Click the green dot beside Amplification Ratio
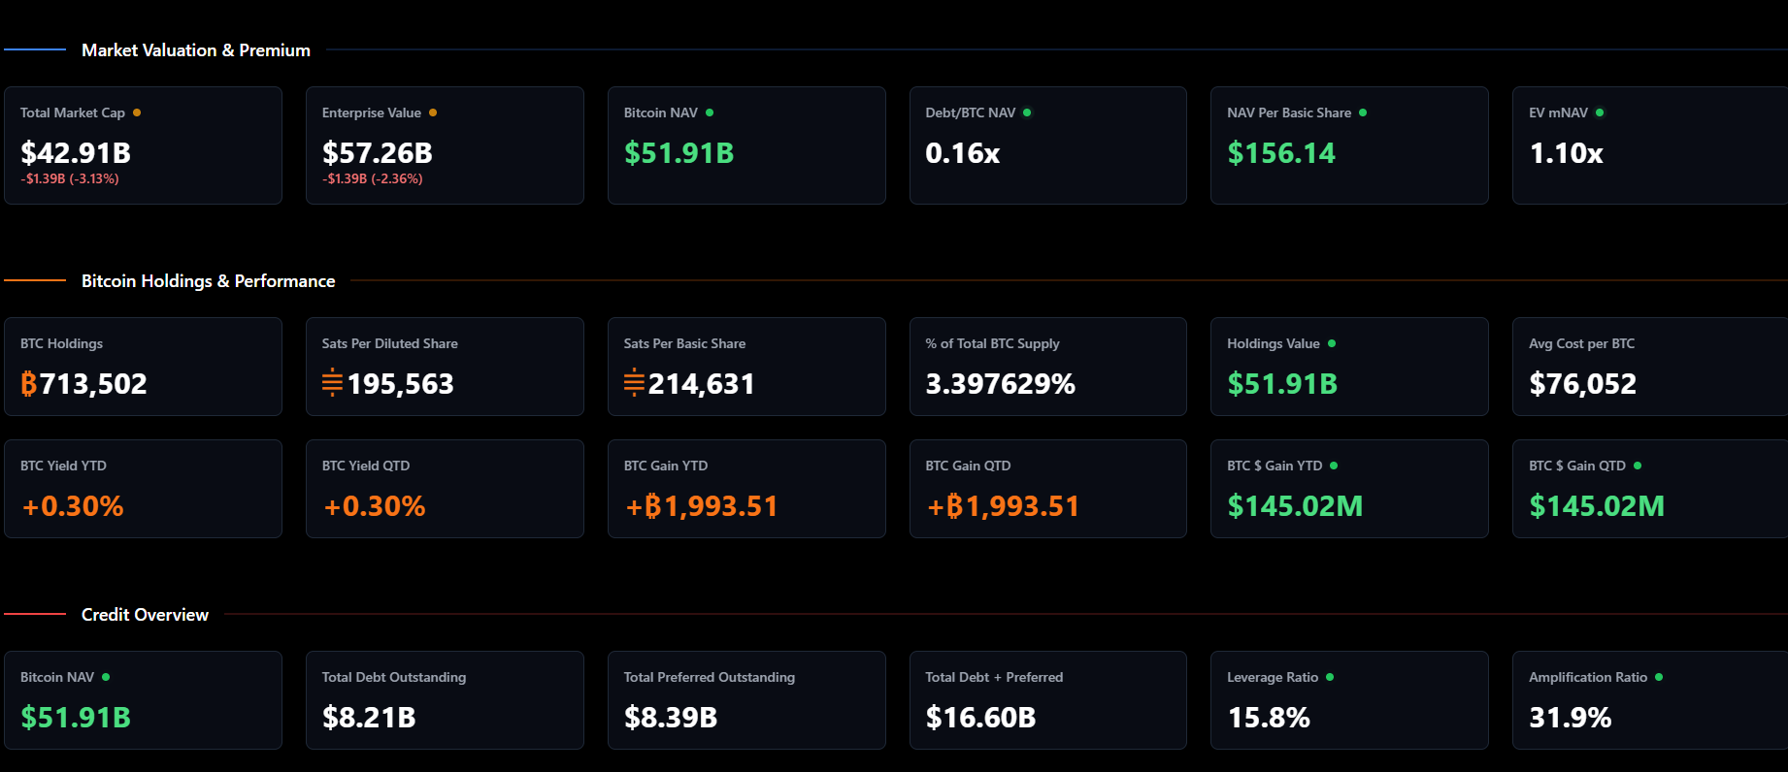This screenshot has width=1788, height=772. 1659,677
